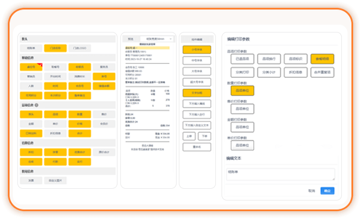Enable 合并重复项 print parameter
The image size is (361, 219).
click(322, 72)
